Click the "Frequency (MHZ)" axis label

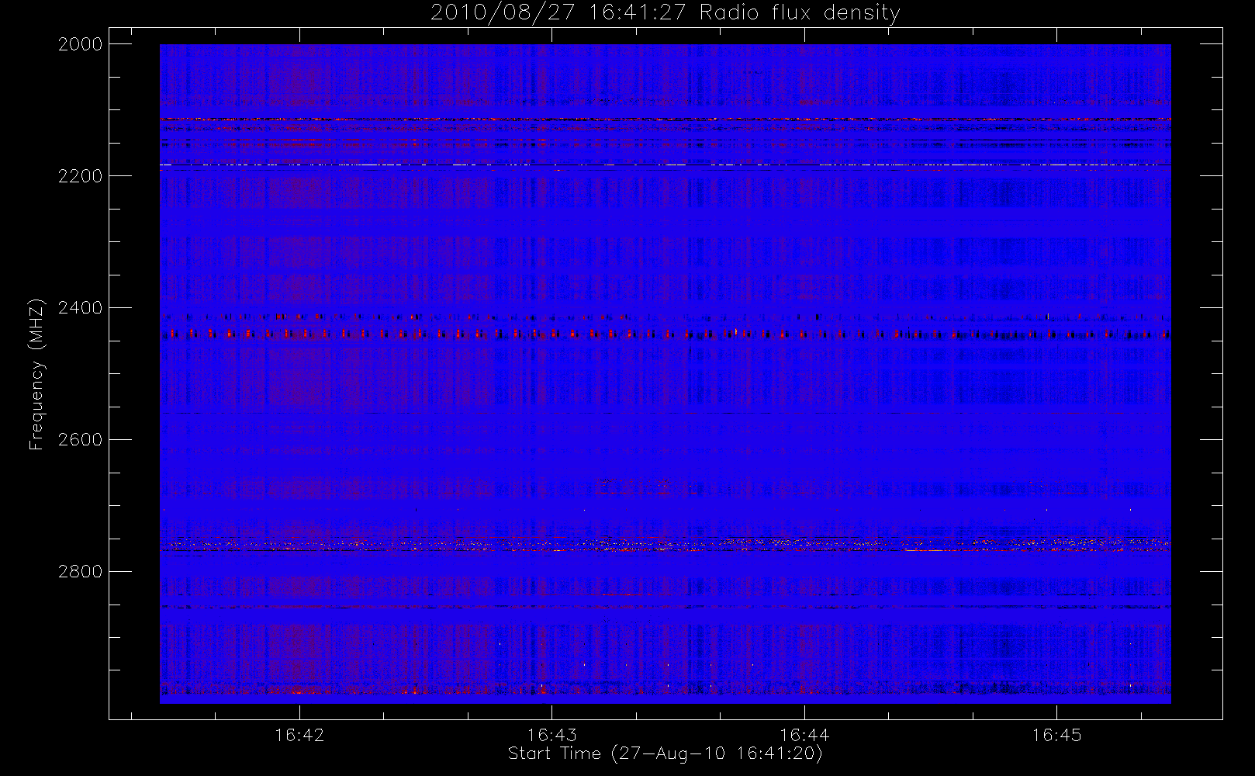36,374
